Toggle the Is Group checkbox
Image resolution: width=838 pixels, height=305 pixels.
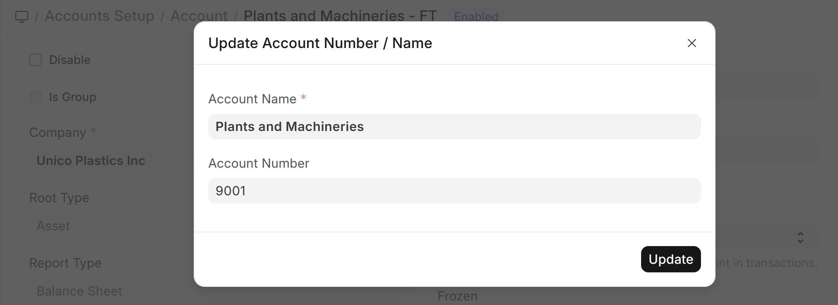(35, 97)
